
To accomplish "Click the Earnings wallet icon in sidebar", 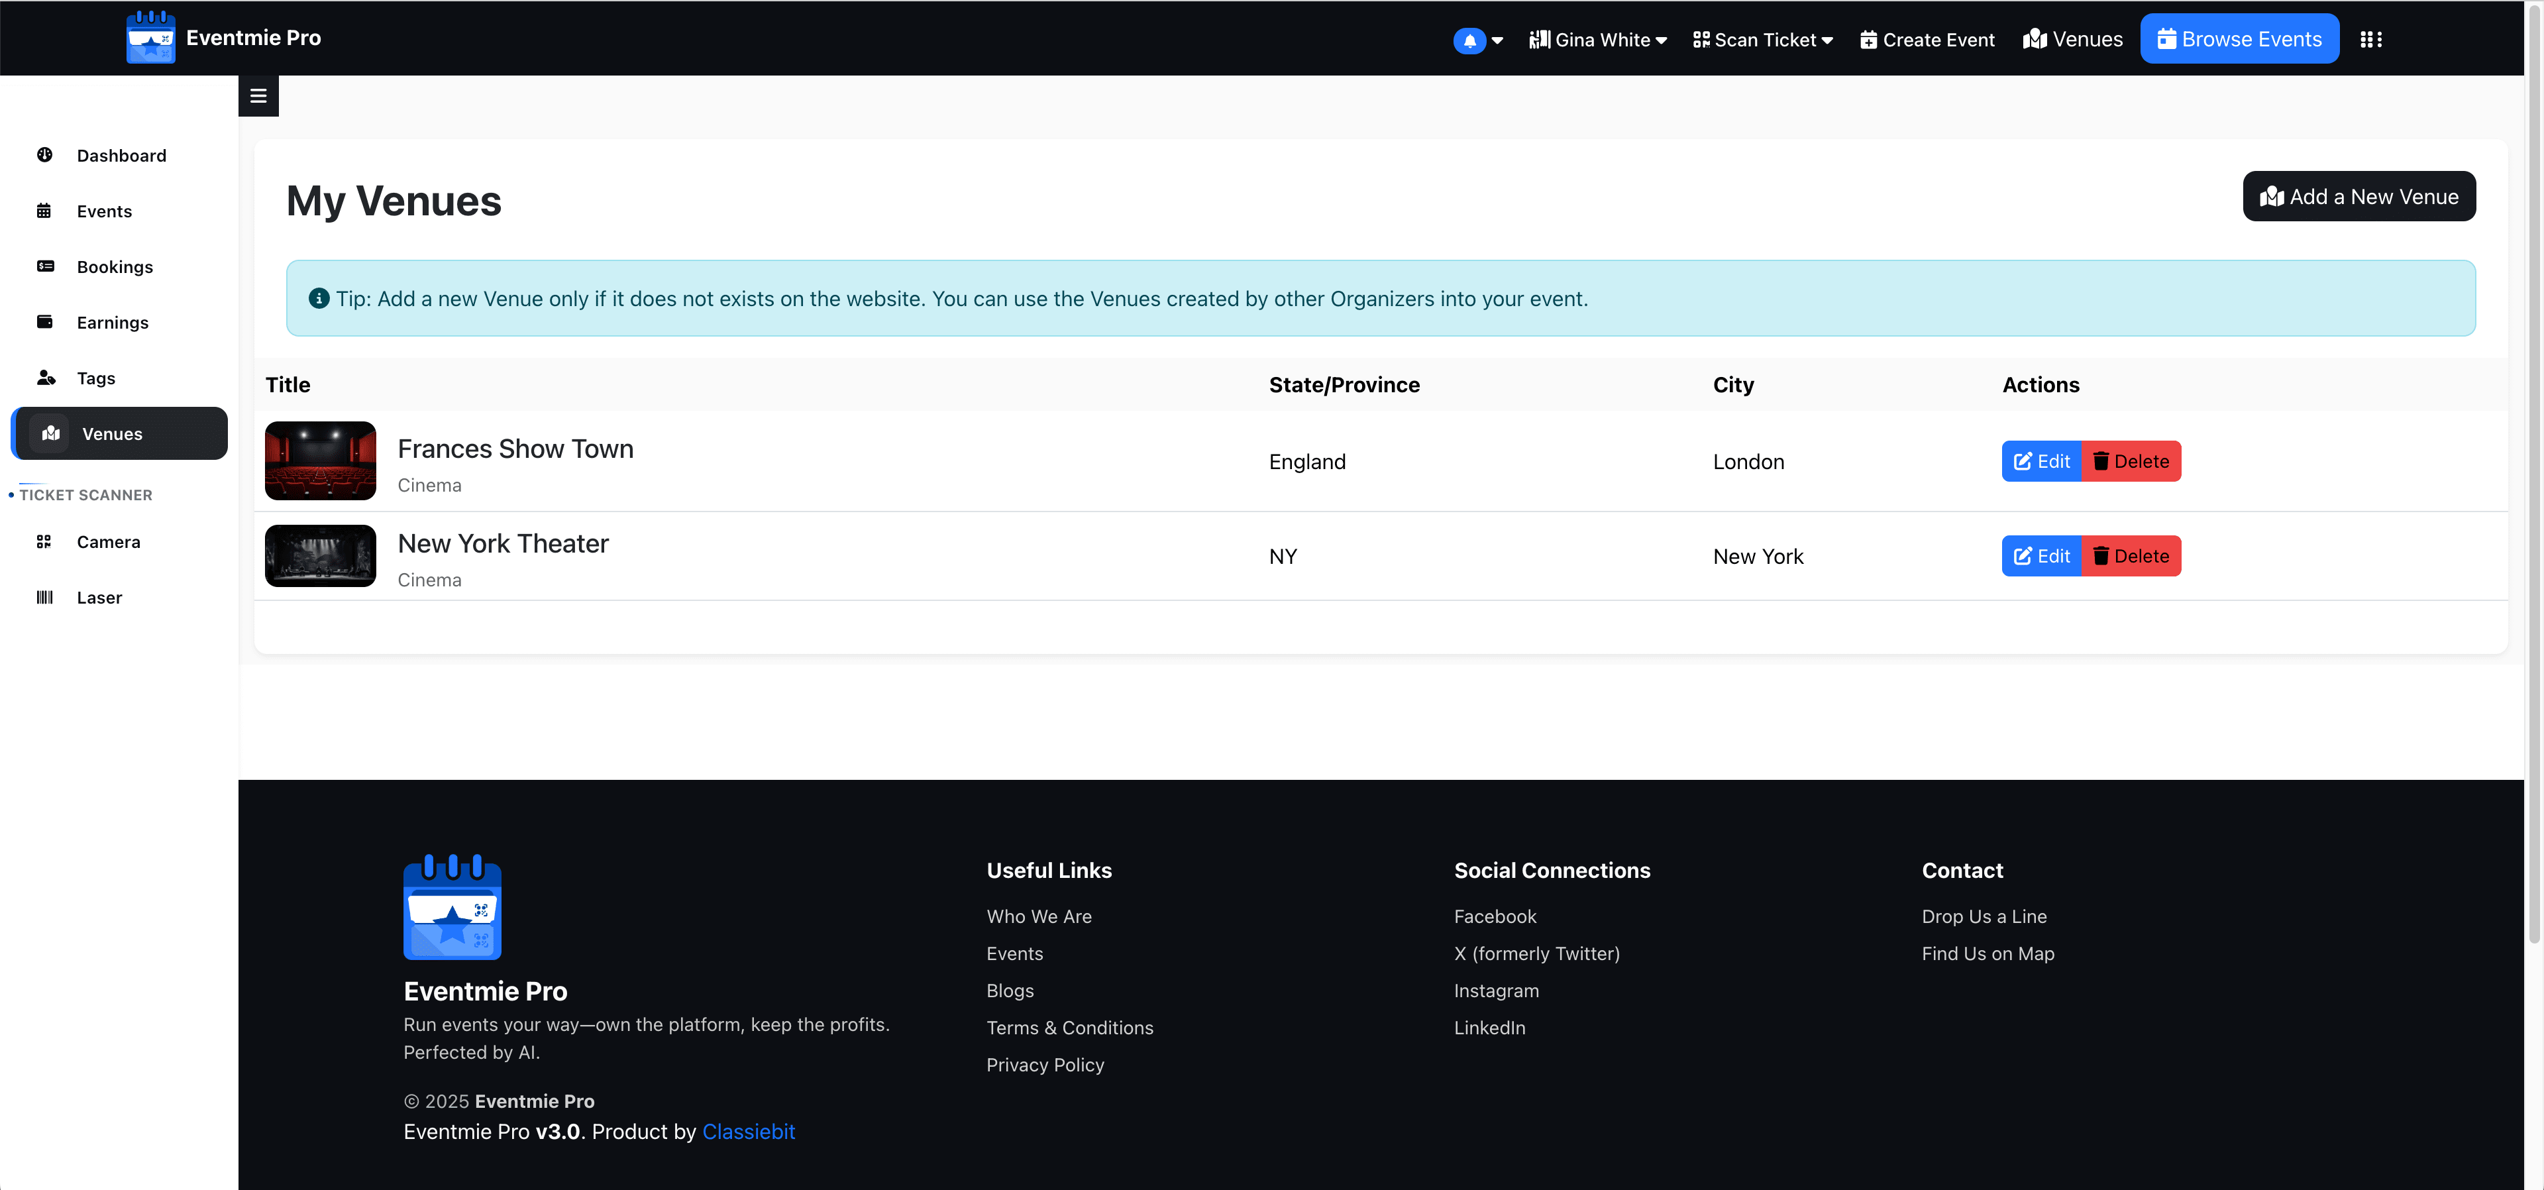I will click(44, 322).
